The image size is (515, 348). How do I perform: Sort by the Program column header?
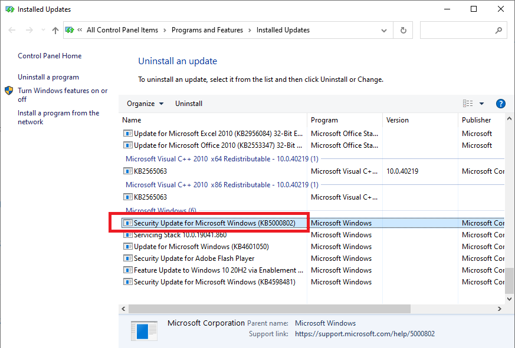(345, 120)
